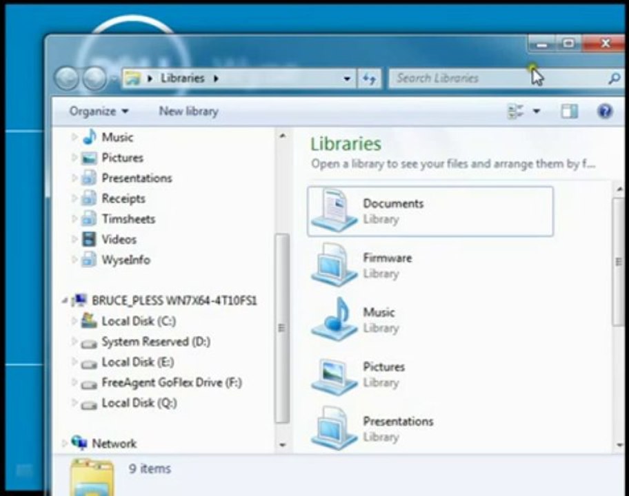Select FreeAgent GoFlex Drive (F:) label
629x496 pixels.
pyautogui.click(x=172, y=382)
